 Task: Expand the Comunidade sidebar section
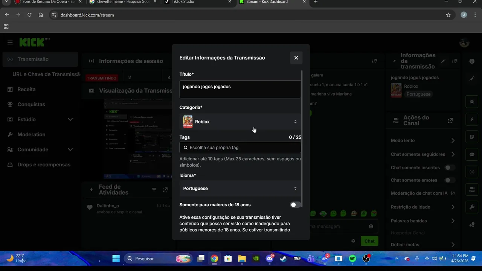40,149
